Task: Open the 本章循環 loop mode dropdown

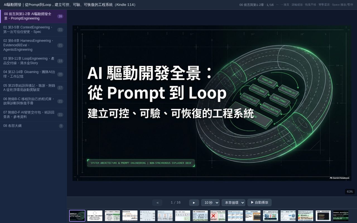Action: pos(233,203)
